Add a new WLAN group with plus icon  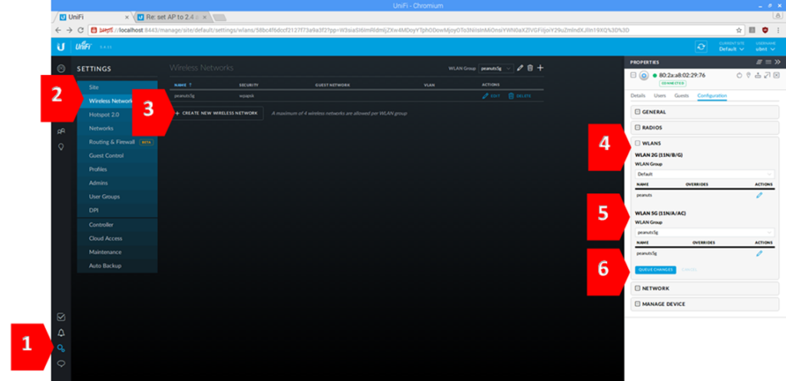coord(540,67)
